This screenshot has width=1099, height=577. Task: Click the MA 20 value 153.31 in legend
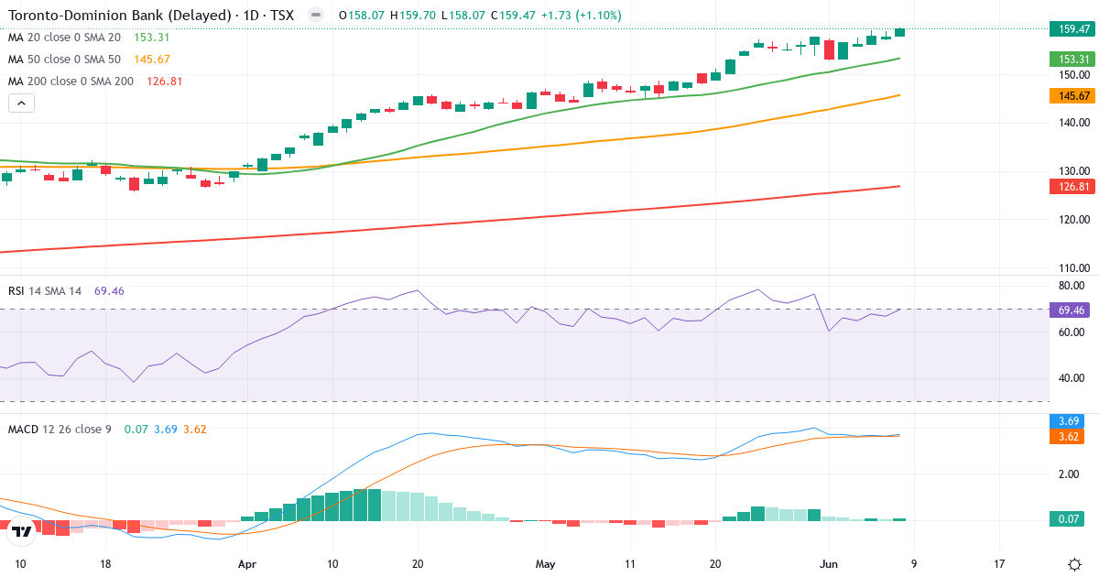pos(151,38)
